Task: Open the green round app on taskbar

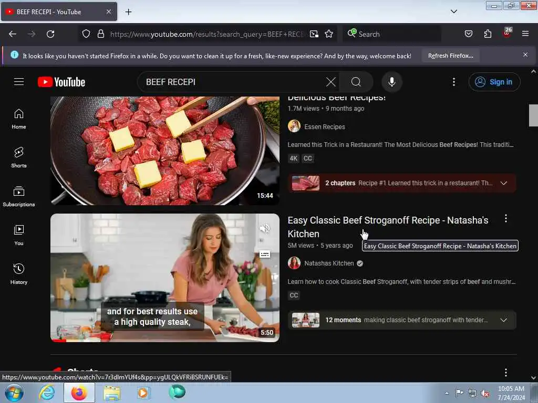Action: (177, 392)
